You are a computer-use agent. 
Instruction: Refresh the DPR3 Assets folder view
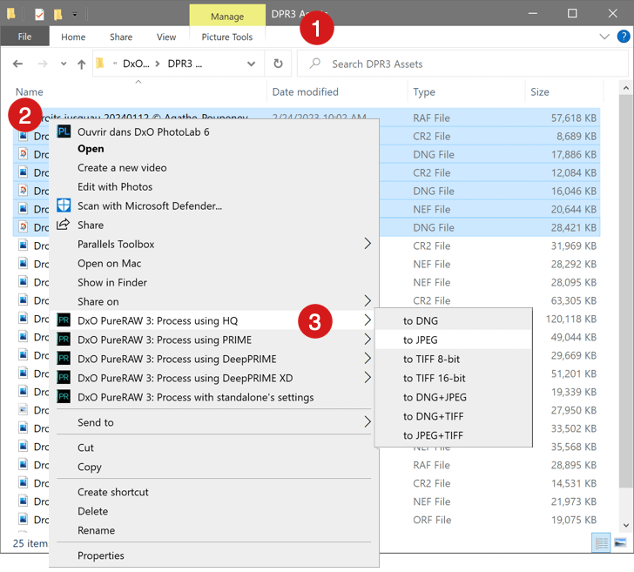pos(278,64)
